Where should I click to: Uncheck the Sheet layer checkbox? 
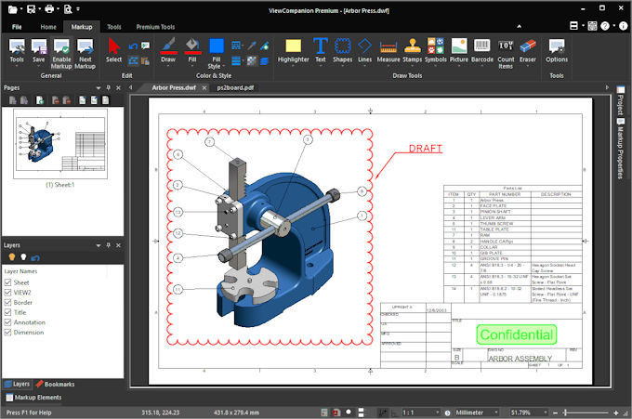pos(8,281)
